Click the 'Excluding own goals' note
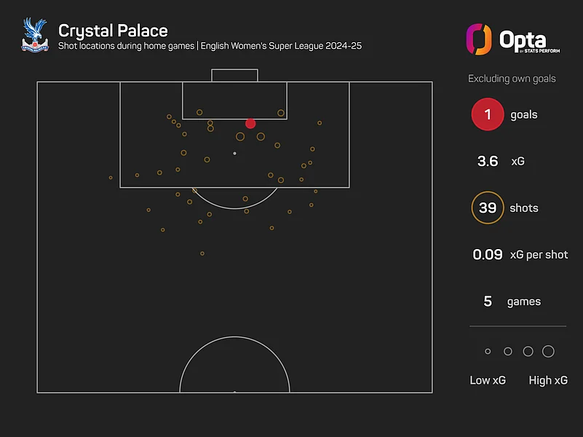Viewport: 583px width, 437px height. (x=512, y=78)
